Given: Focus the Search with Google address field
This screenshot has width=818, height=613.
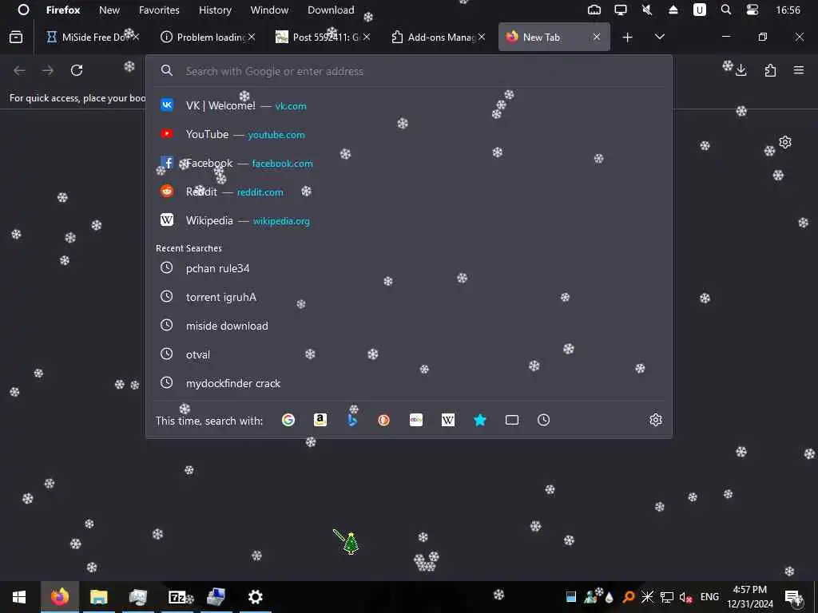Looking at the screenshot, I should pos(409,71).
